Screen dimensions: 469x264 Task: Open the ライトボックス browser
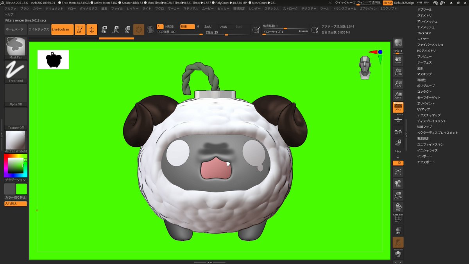(x=39, y=29)
